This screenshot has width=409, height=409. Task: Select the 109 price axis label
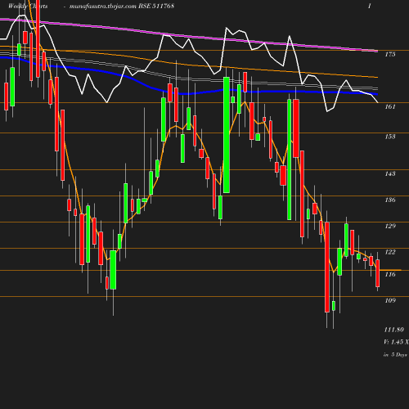pyautogui.click(x=390, y=300)
